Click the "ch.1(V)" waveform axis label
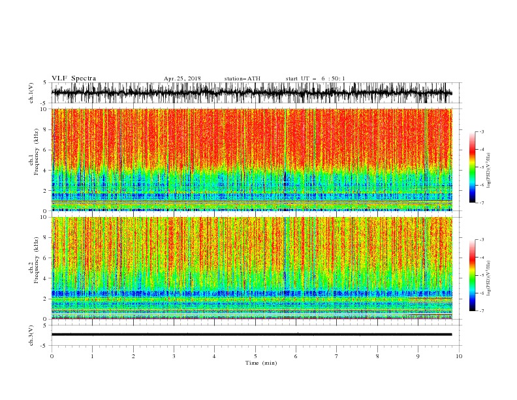Viewport: 517px width, 400px height. click(31, 93)
